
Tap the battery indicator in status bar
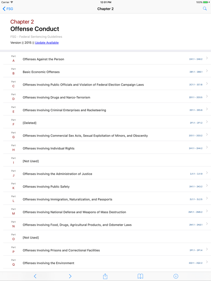[x=206, y=2]
